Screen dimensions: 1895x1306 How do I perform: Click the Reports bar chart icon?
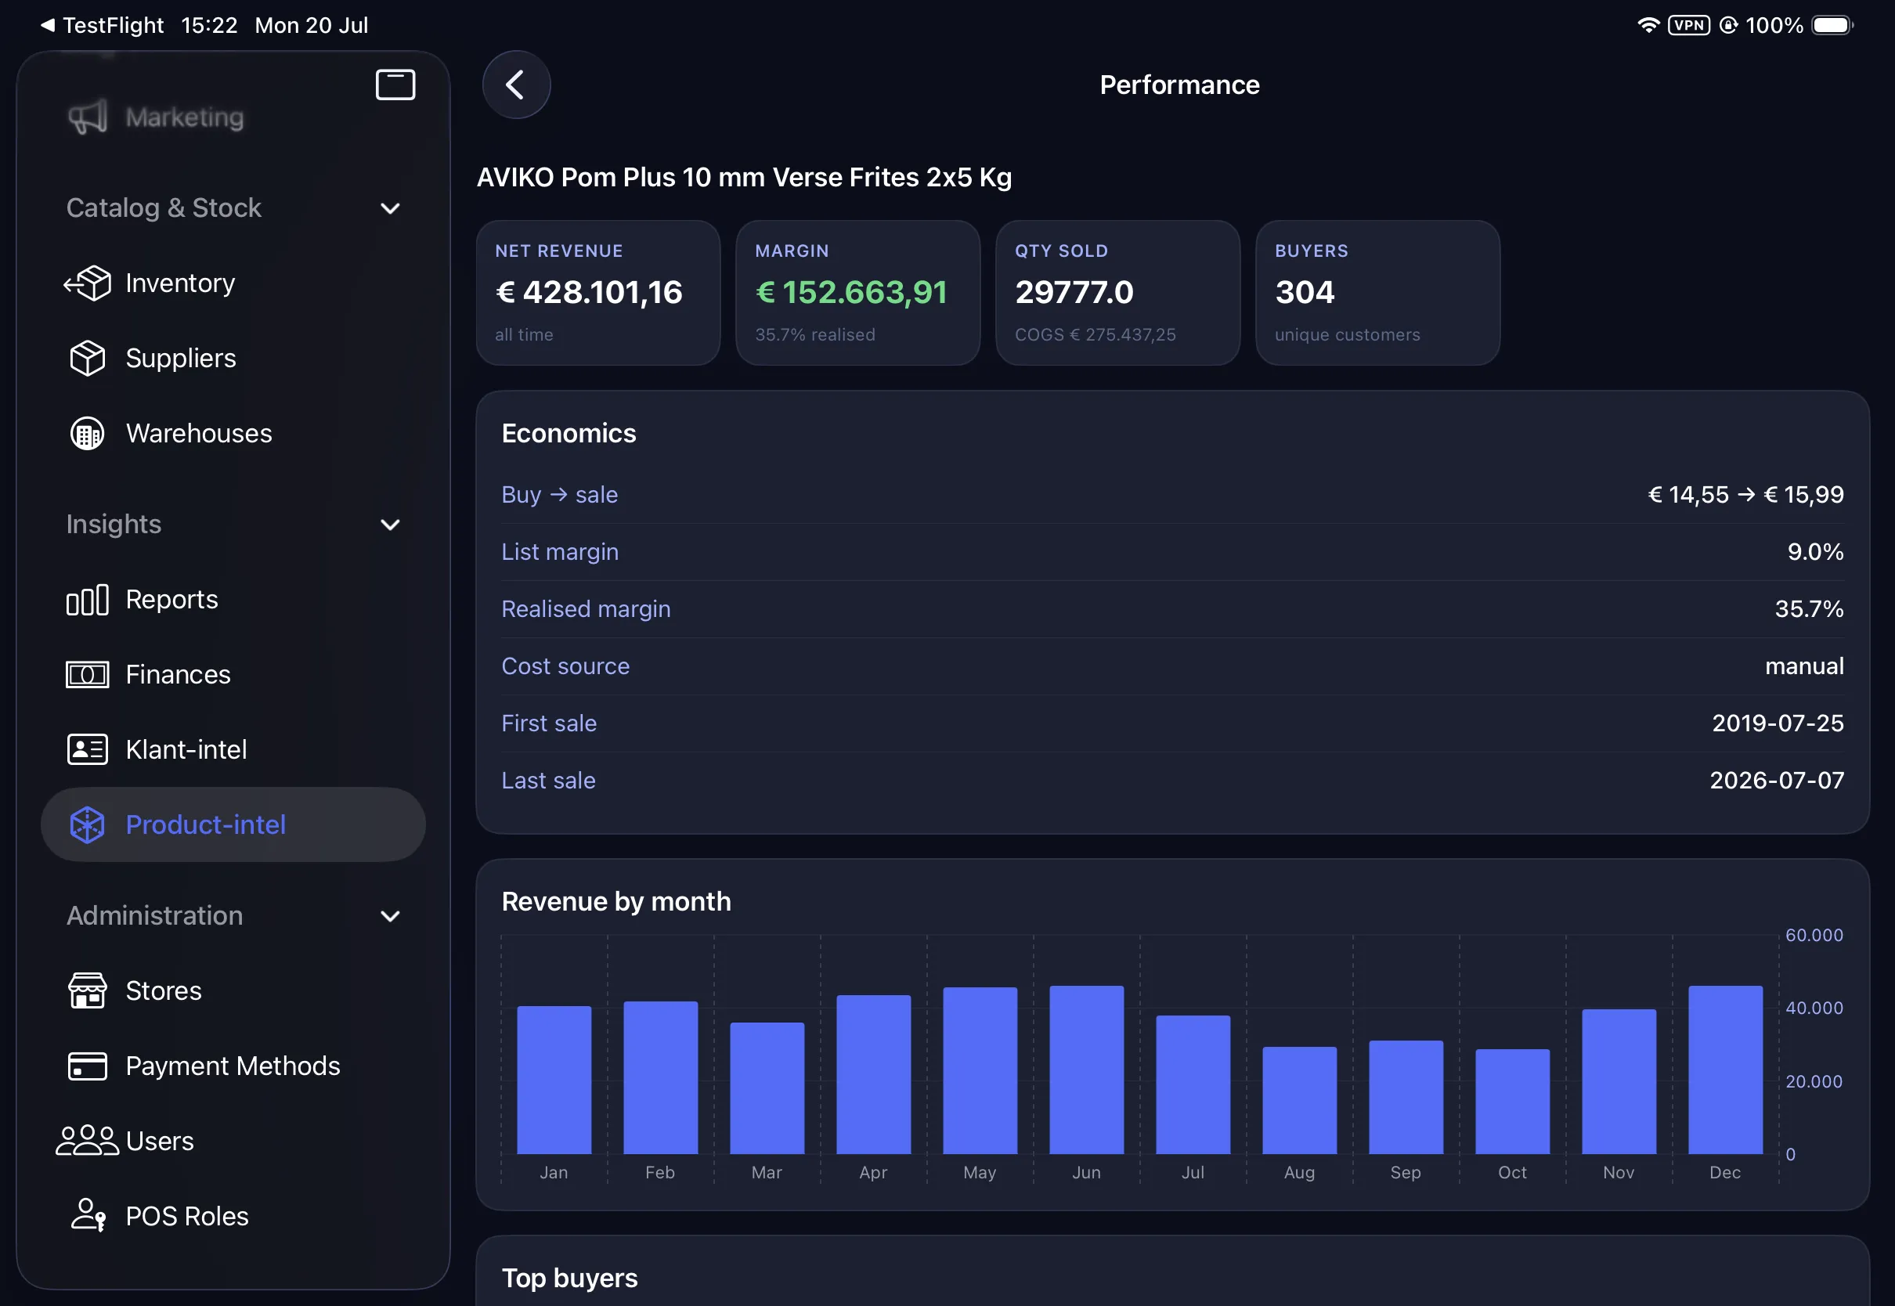(x=88, y=600)
